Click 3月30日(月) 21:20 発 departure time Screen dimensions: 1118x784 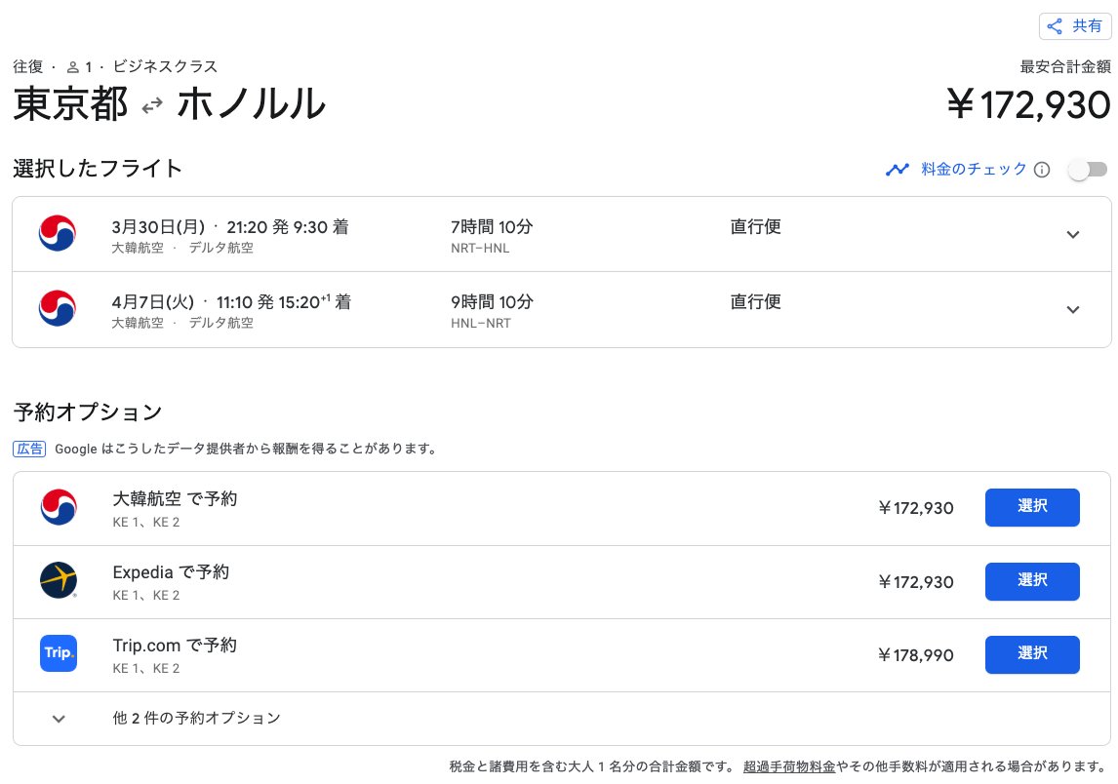[x=200, y=227]
